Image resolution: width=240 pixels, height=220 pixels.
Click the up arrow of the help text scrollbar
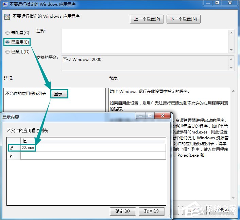[x=233, y=91]
